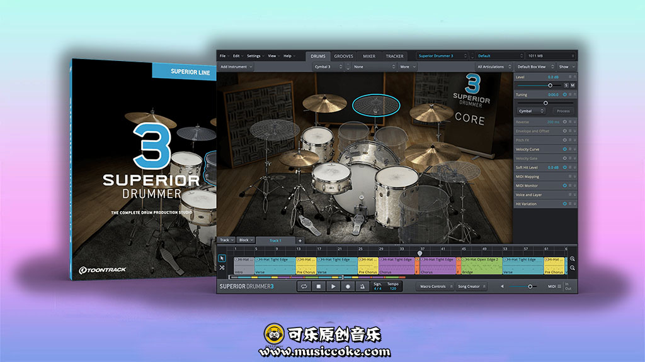645x362 pixels.
Task: Open the Reverse section menu icon
Action: 570,122
